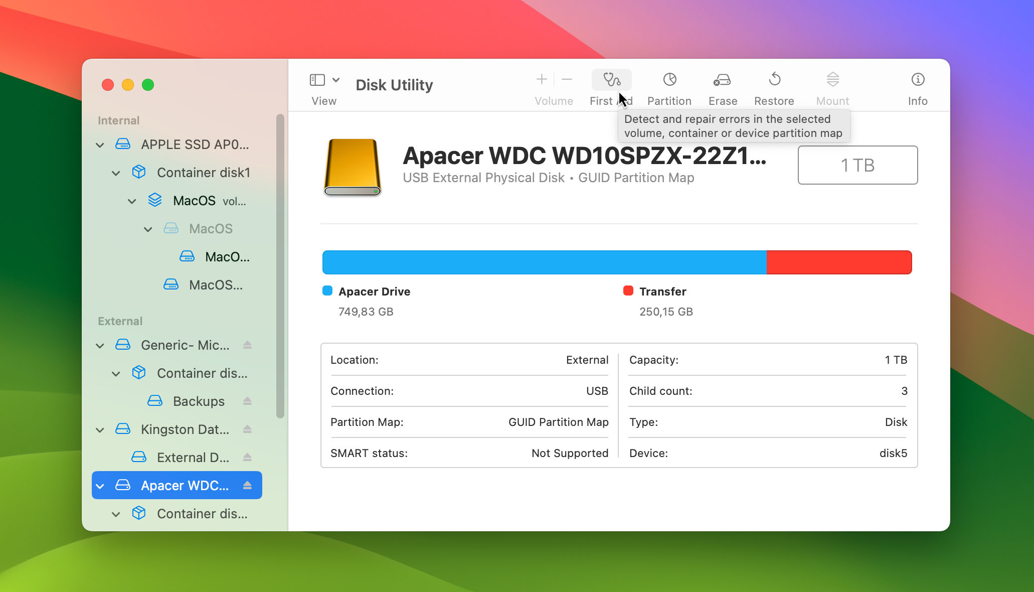Click the External section header

coord(120,321)
